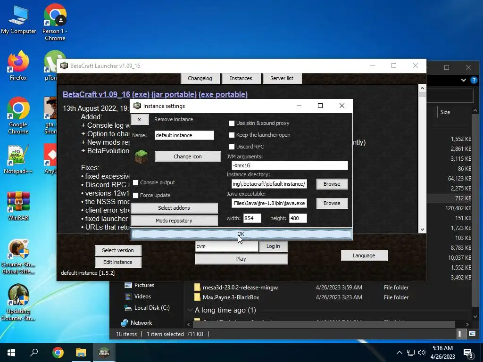This screenshot has width=483, height=362.
Task: Select Network in Explorer sidebar
Action: 136,322
